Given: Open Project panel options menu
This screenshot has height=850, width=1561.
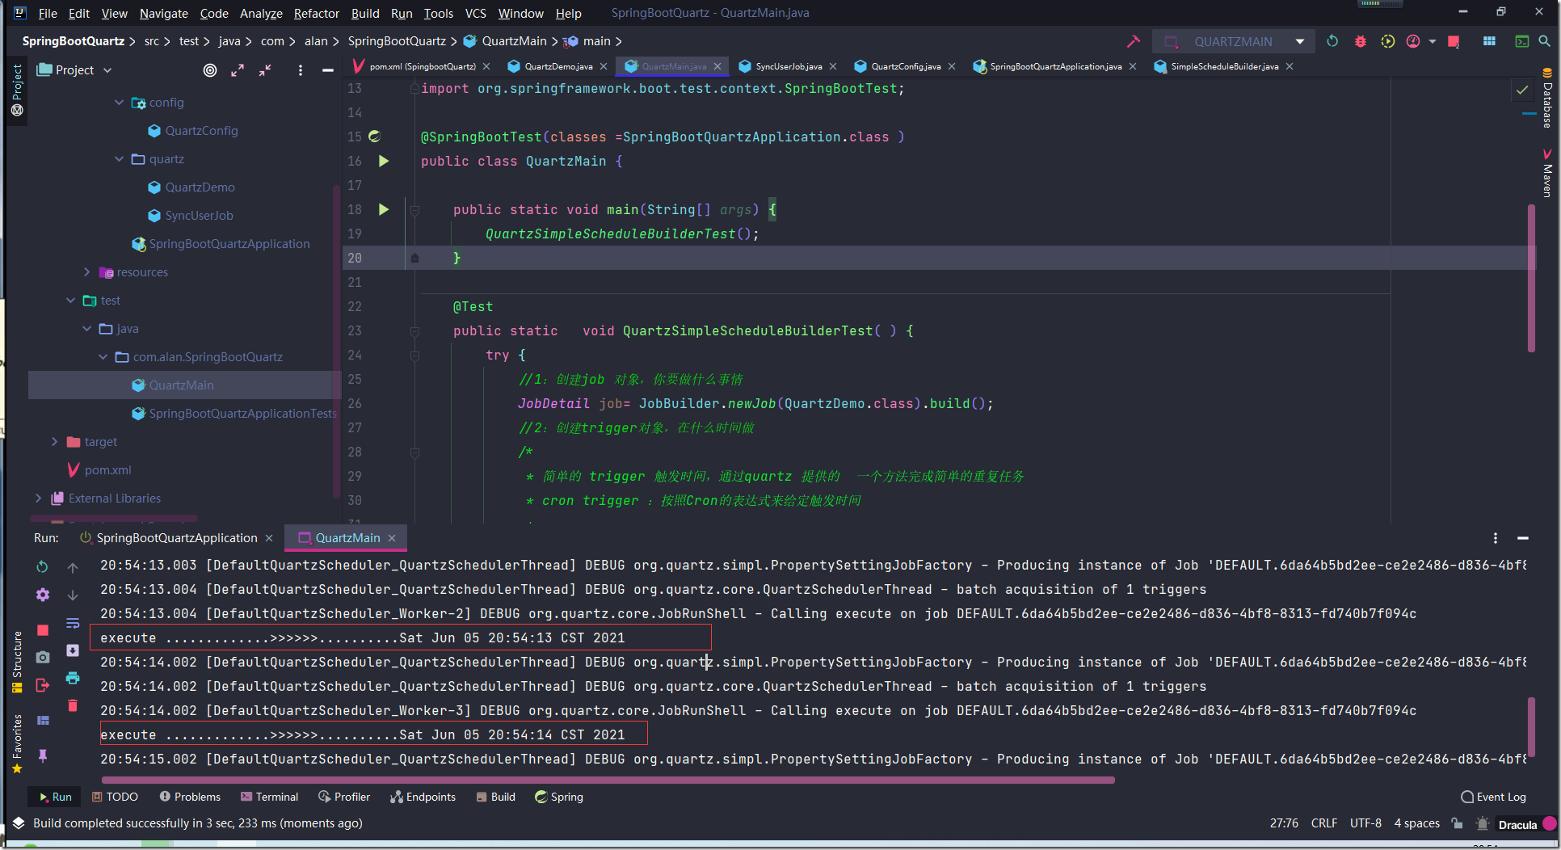Looking at the screenshot, I should pos(301,70).
